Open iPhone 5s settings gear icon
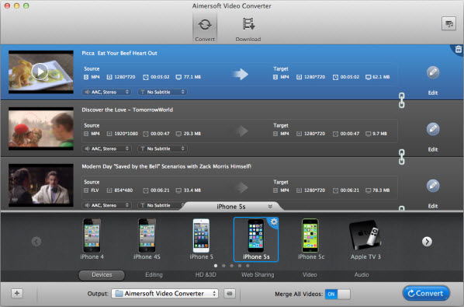The width and height of the screenshot is (464, 307). (274, 222)
